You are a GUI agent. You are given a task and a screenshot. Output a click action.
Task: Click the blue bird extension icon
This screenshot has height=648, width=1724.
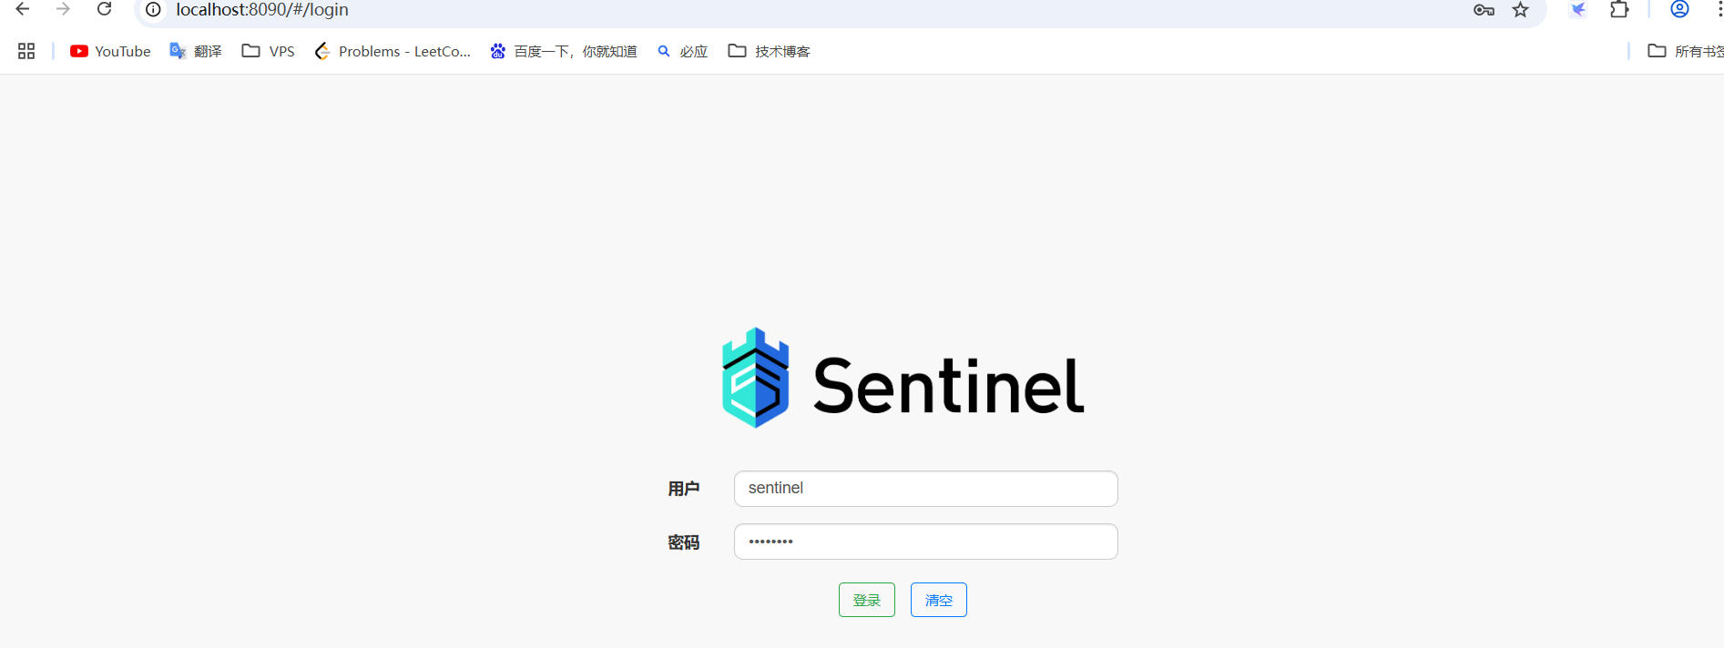pos(1578,10)
